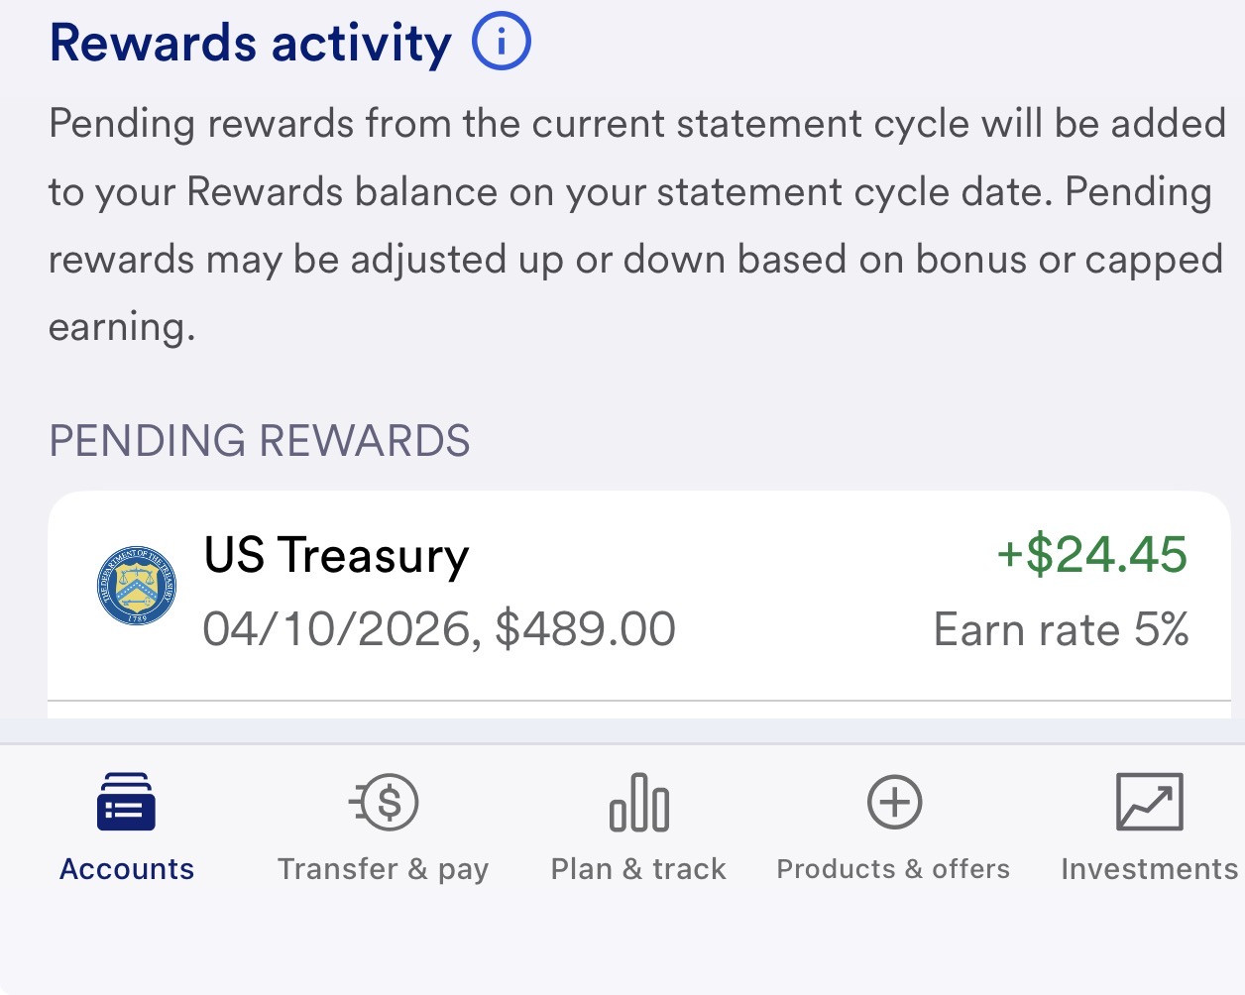Viewport: 1245px width, 995px height.
Task: Open the Investments tab label
Action: [x=1149, y=869]
